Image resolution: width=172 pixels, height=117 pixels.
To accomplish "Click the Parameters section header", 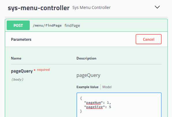I will (21, 39).
